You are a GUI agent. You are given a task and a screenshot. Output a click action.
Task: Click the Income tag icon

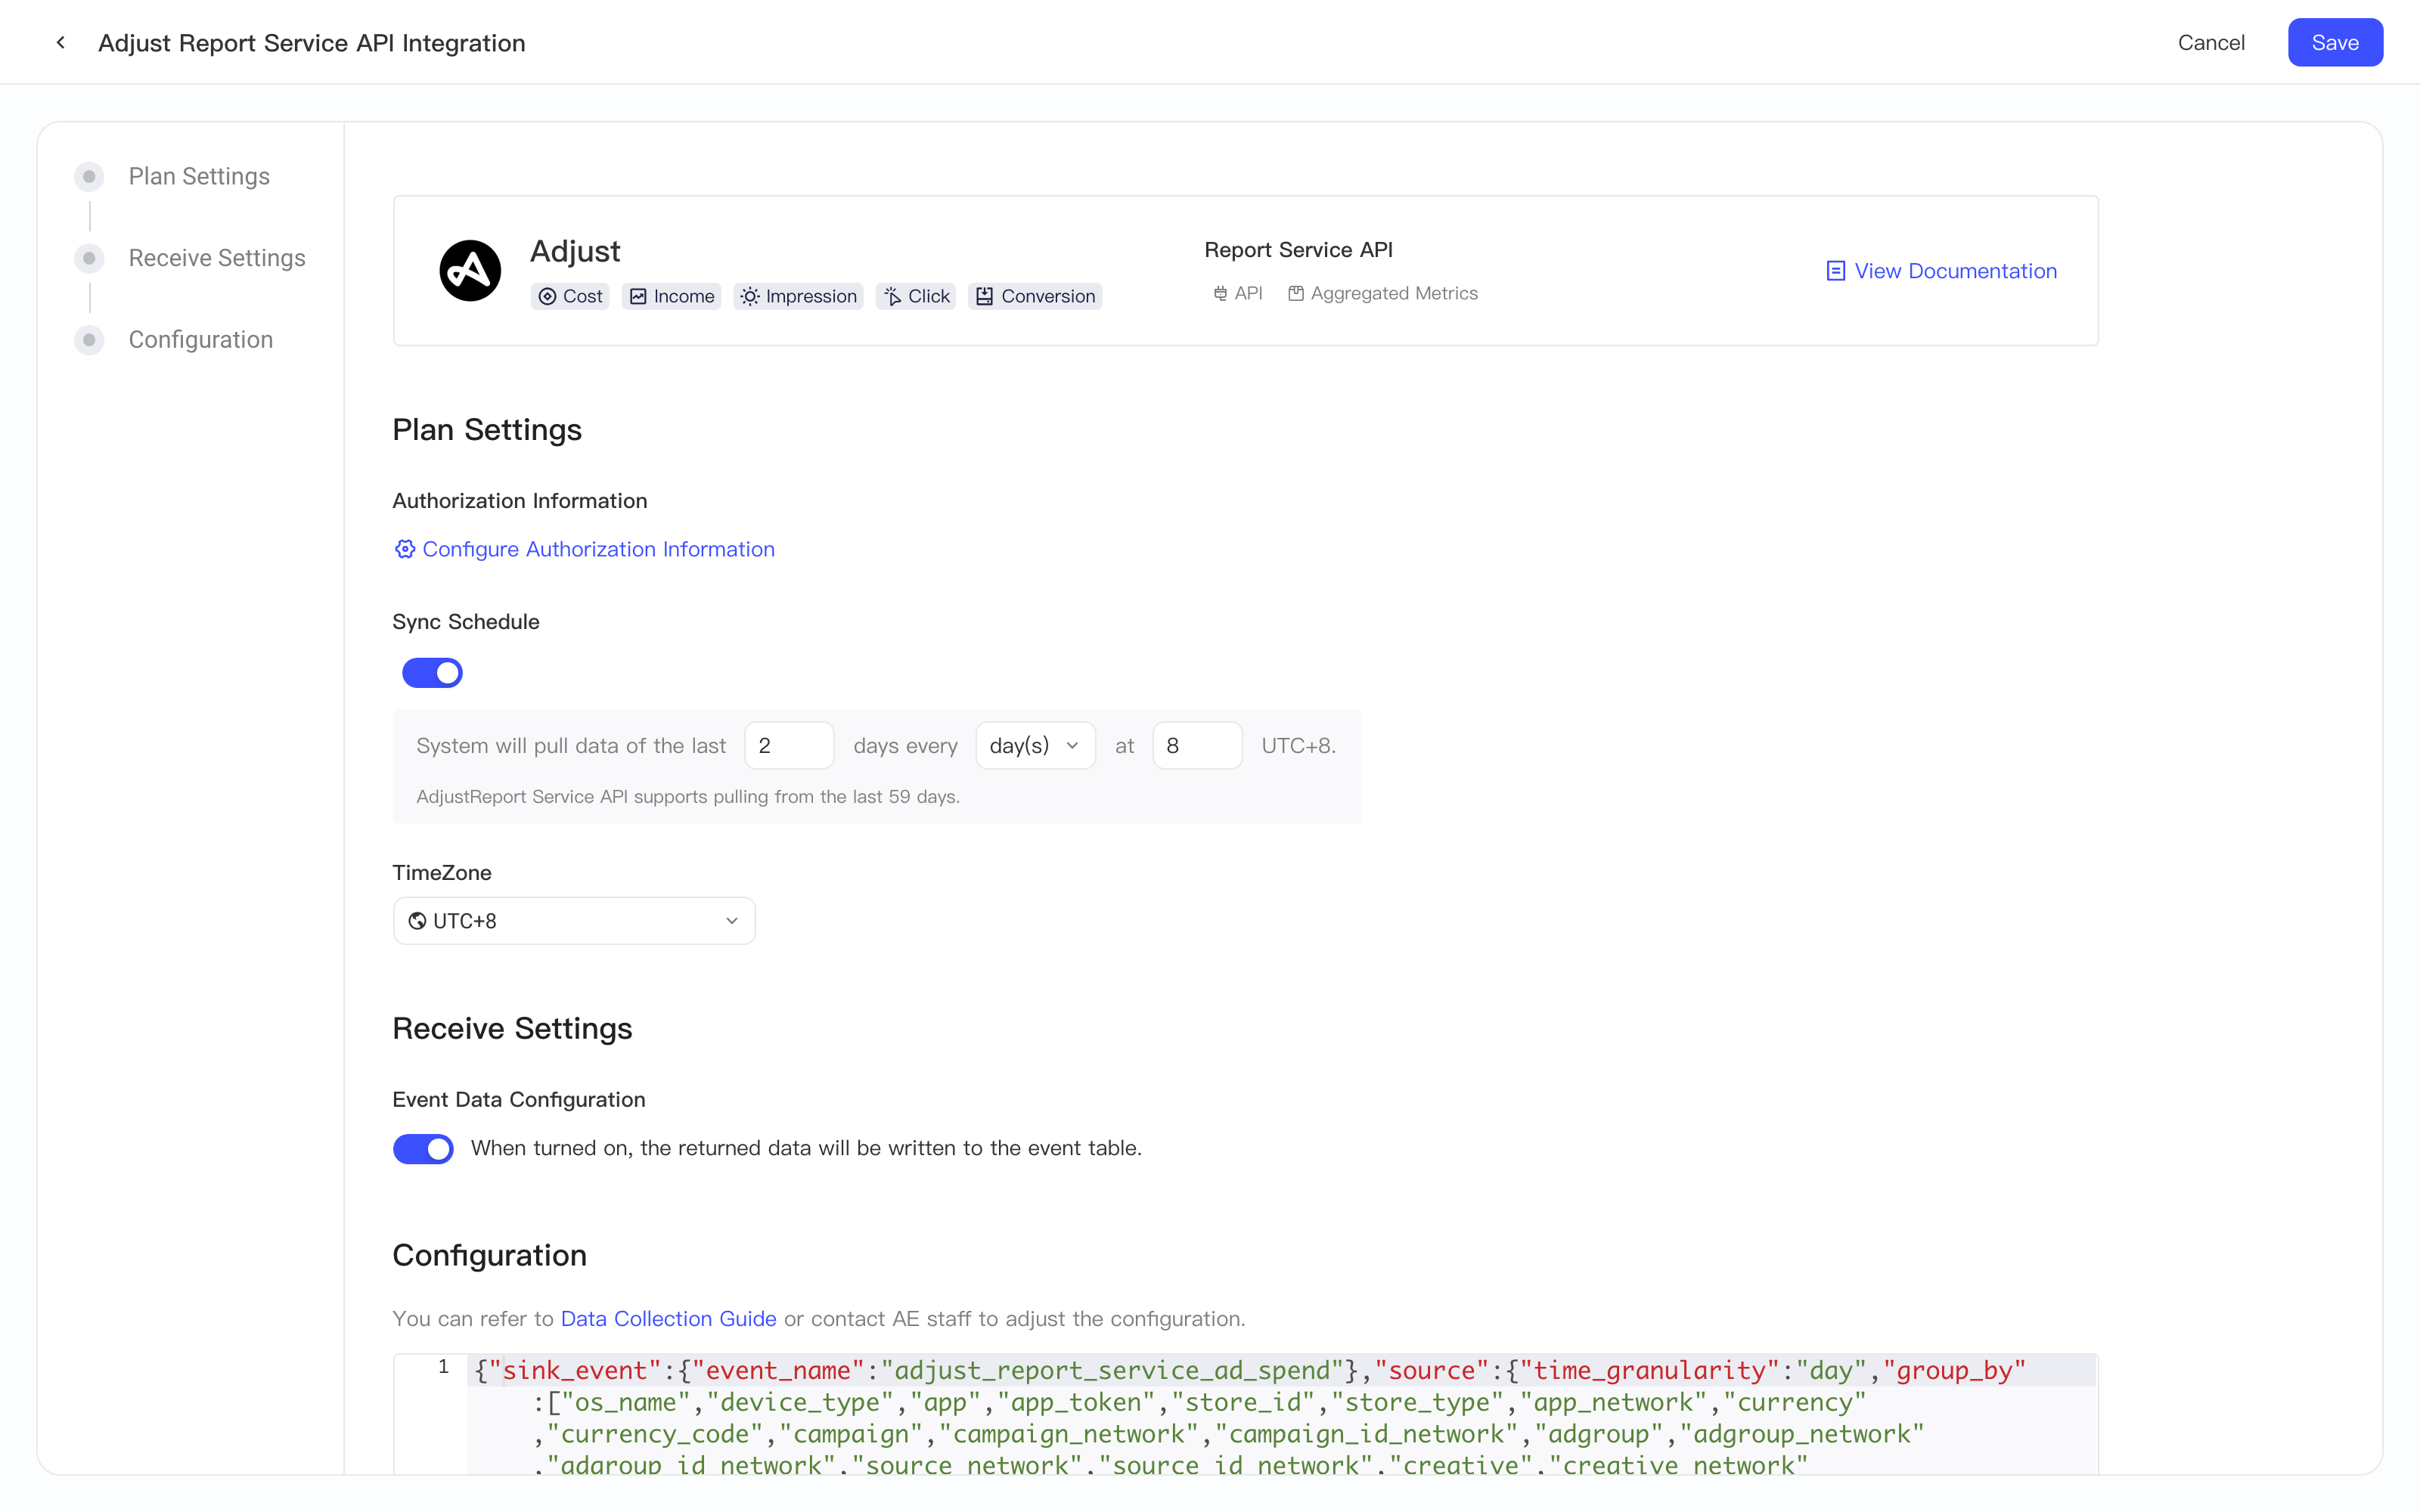coord(638,296)
